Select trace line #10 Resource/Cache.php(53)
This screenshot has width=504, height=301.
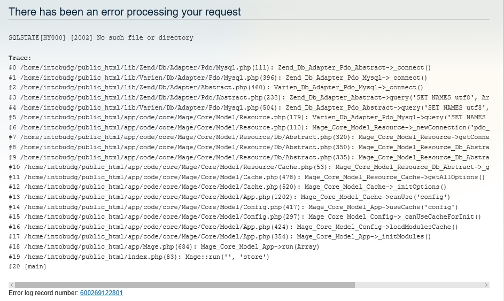[x=249, y=167]
